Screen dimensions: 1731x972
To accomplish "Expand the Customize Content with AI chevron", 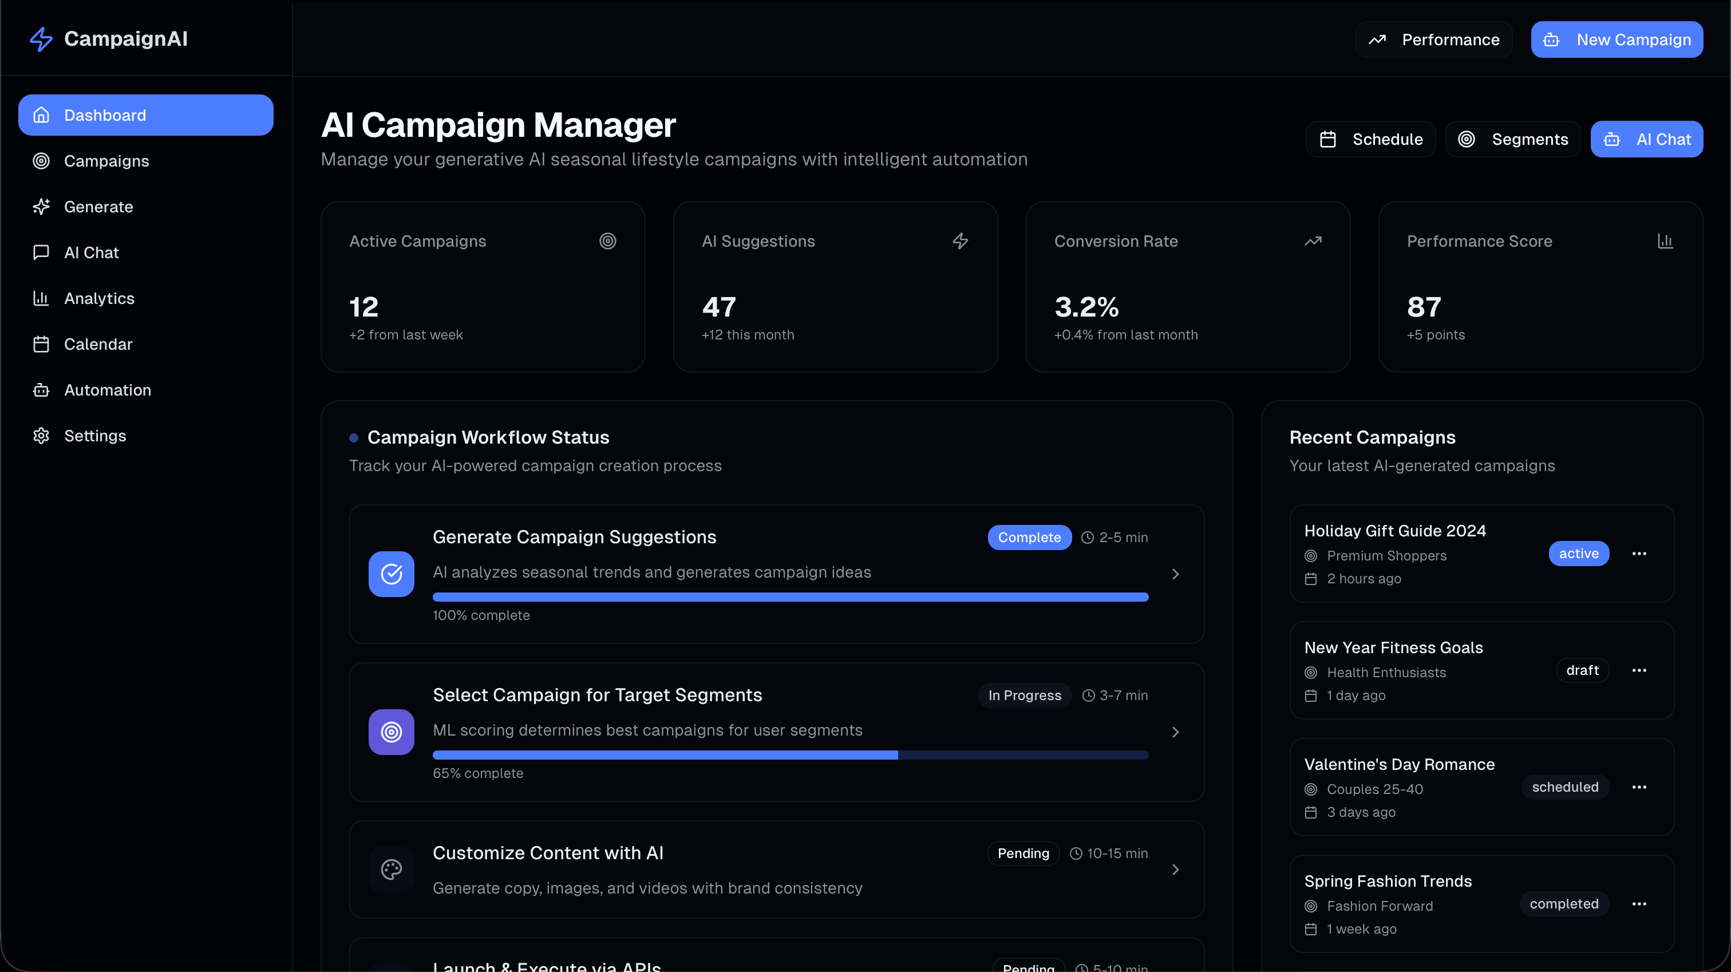I will pyautogui.click(x=1175, y=869).
